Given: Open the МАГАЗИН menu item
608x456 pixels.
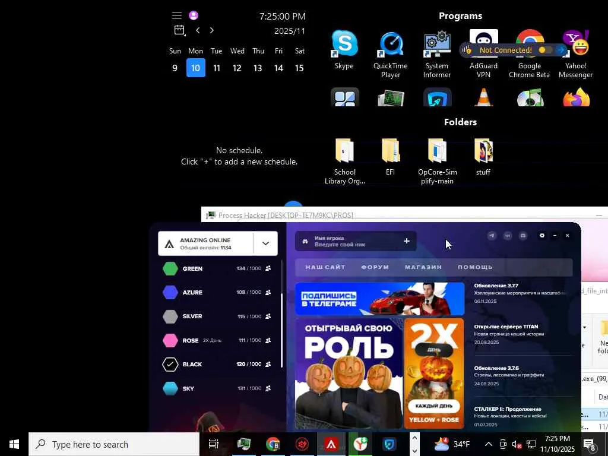Looking at the screenshot, I should point(423,267).
